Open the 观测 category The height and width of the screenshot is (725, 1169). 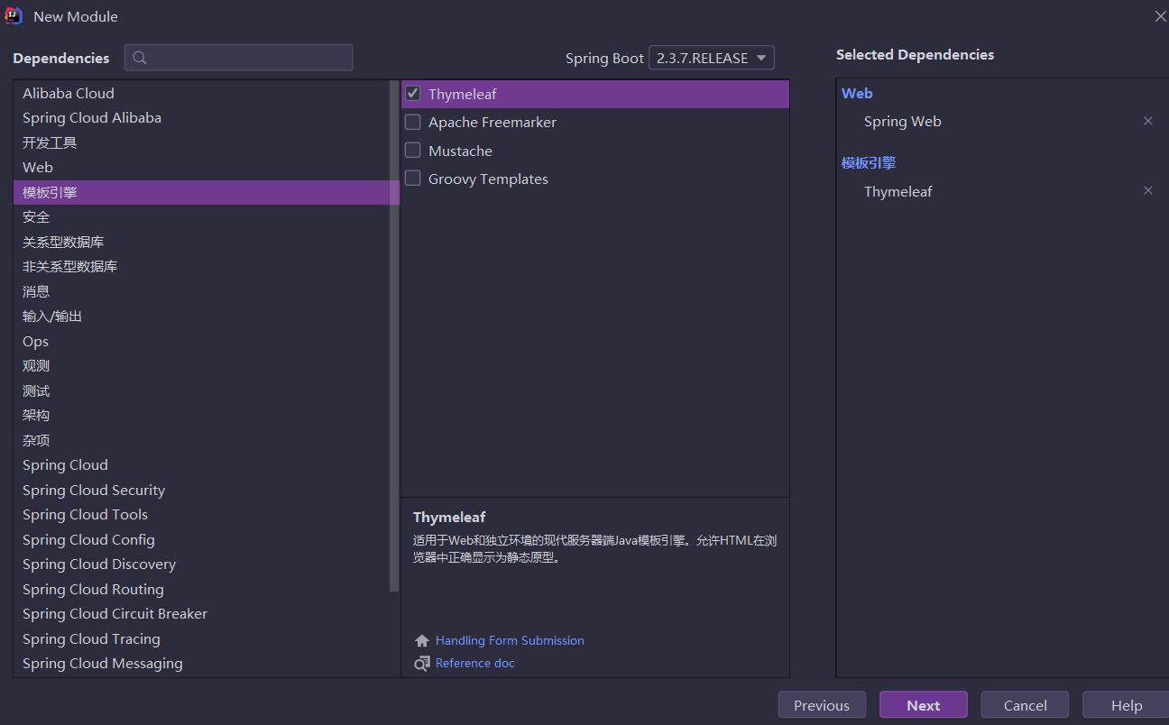tap(201, 366)
